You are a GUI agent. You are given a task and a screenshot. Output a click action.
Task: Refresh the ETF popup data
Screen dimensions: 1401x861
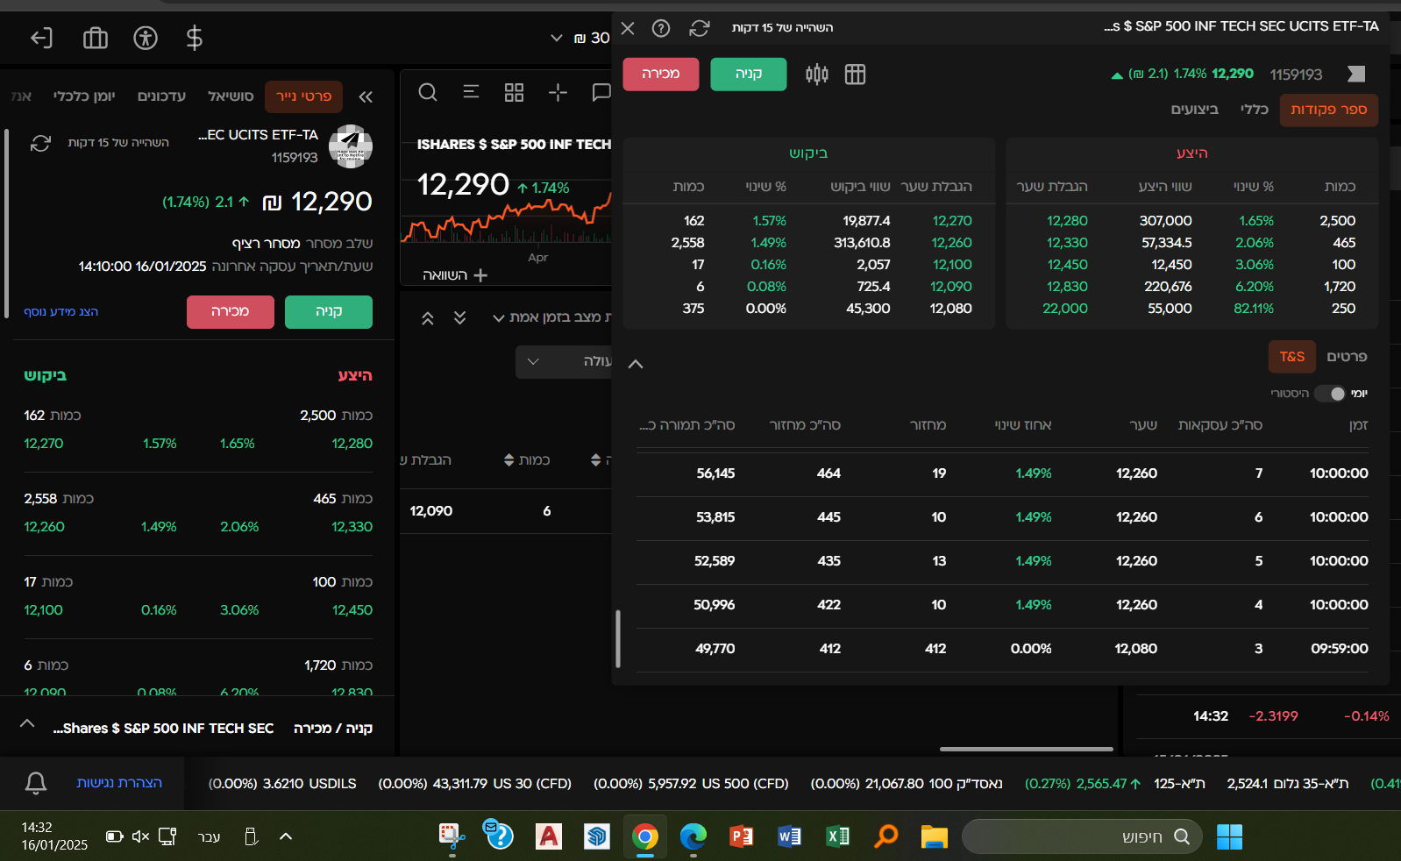tap(700, 28)
